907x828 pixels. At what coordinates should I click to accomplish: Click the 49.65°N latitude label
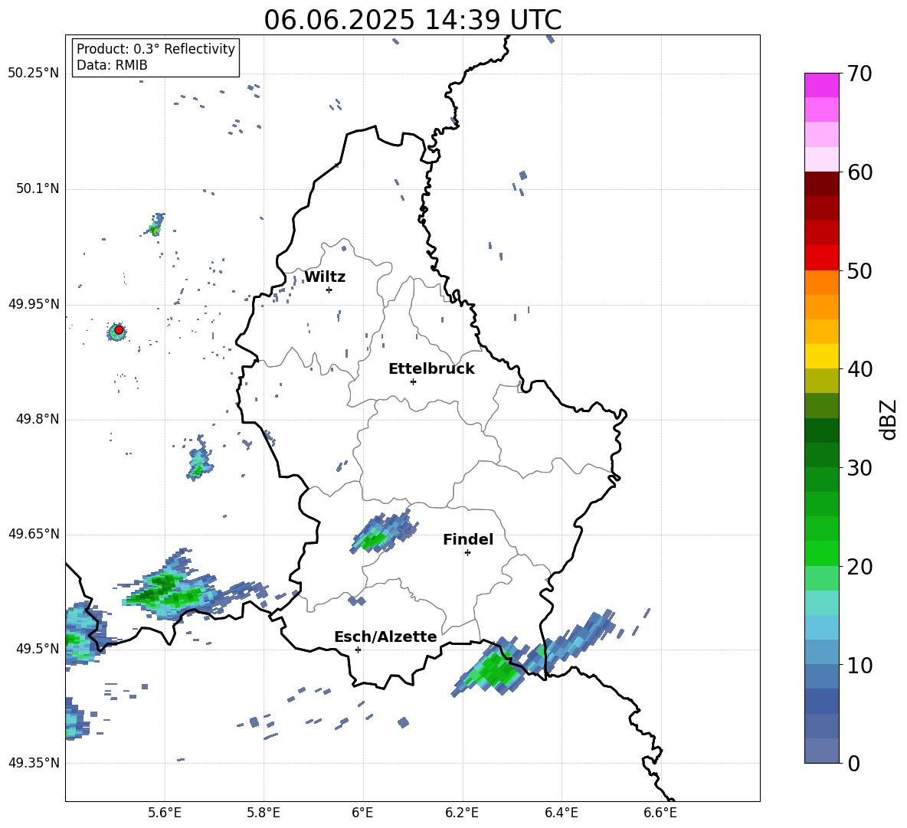[x=34, y=534]
